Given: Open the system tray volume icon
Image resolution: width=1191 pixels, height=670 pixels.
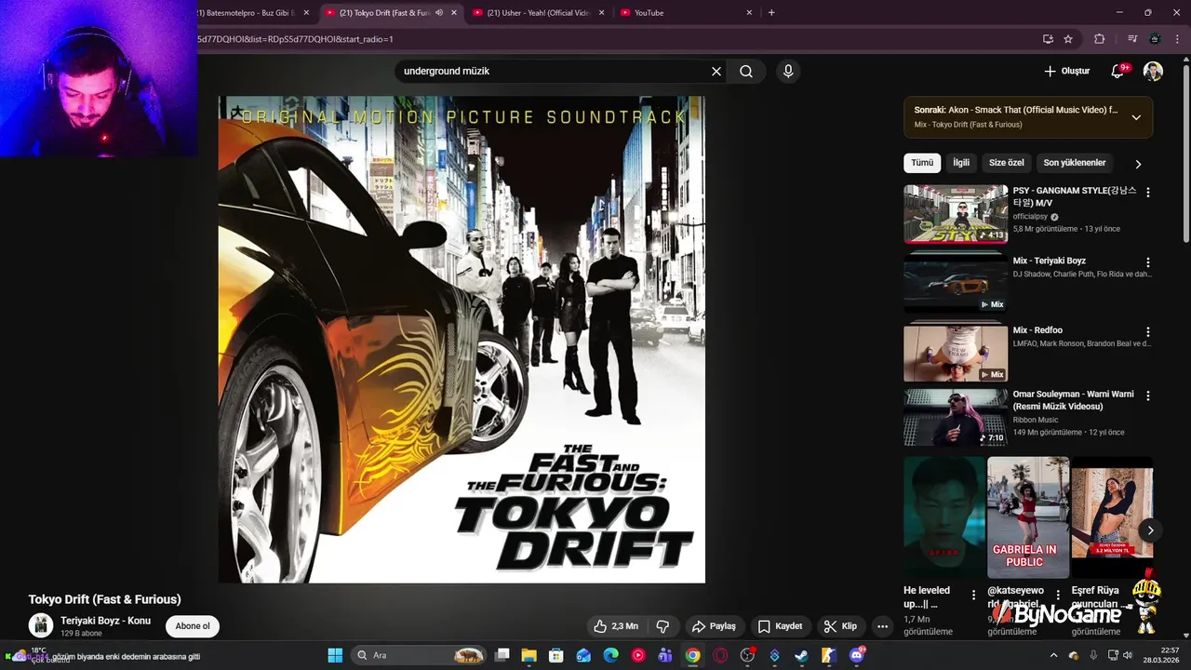Looking at the screenshot, I should pos(1127,655).
